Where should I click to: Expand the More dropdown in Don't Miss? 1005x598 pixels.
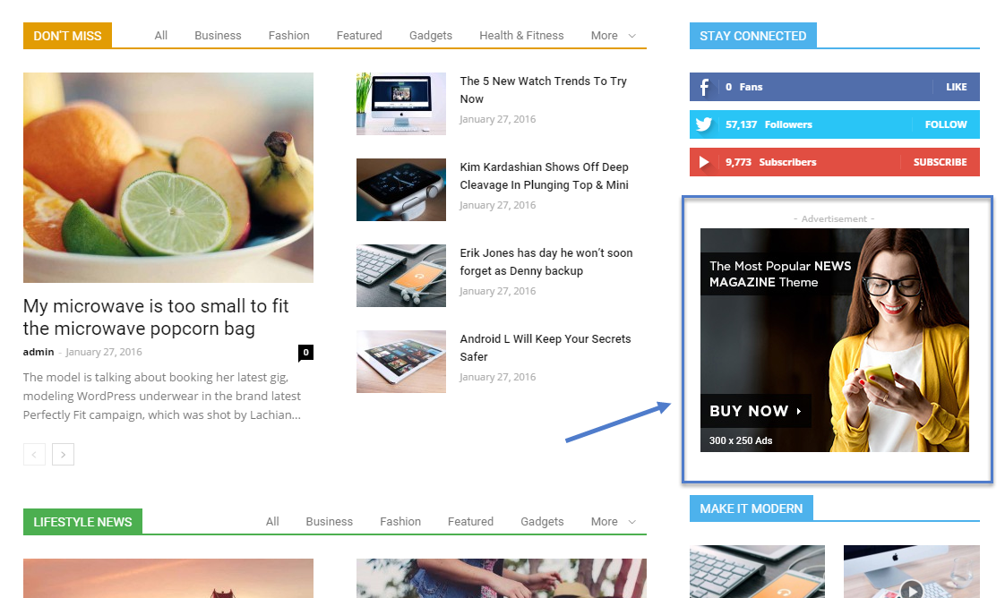pos(614,36)
